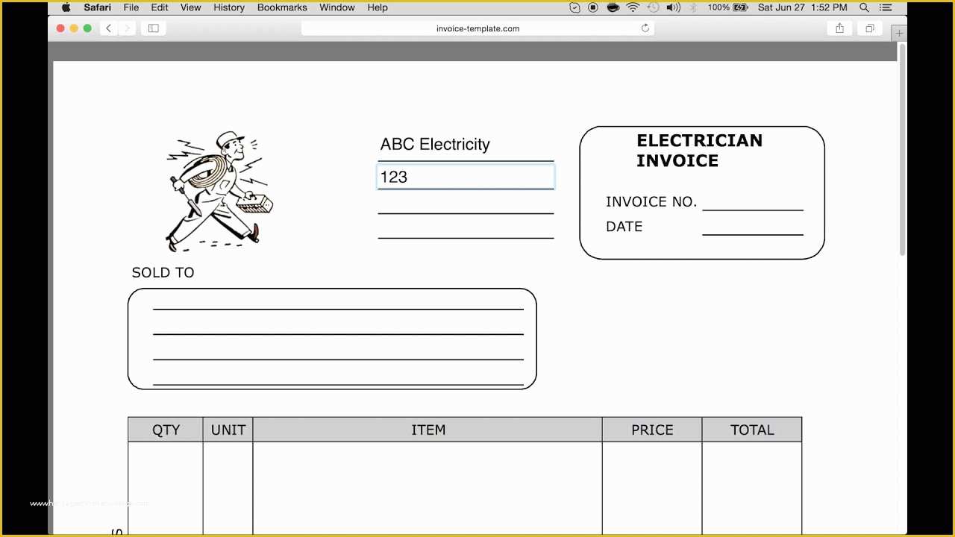Click the volume icon in menu bar
955x537 pixels.
point(673,7)
